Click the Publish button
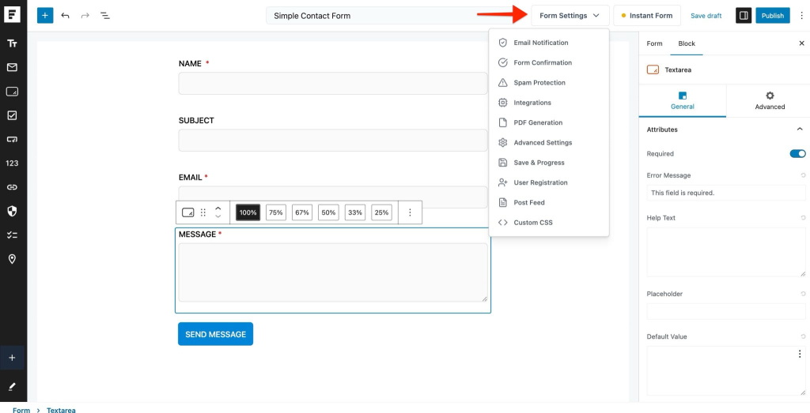This screenshot has width=810, height=413. [x=773, y=16]
